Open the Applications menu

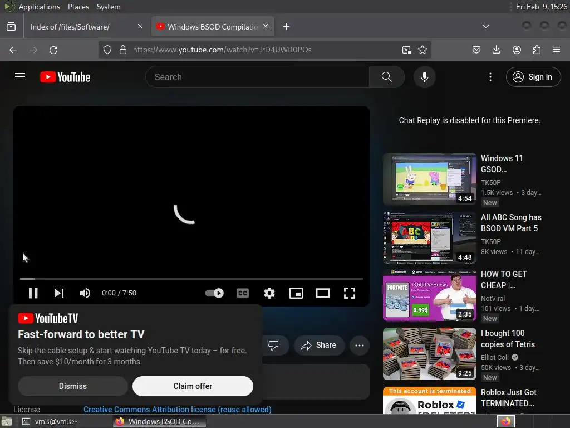(x=40, y=7)
